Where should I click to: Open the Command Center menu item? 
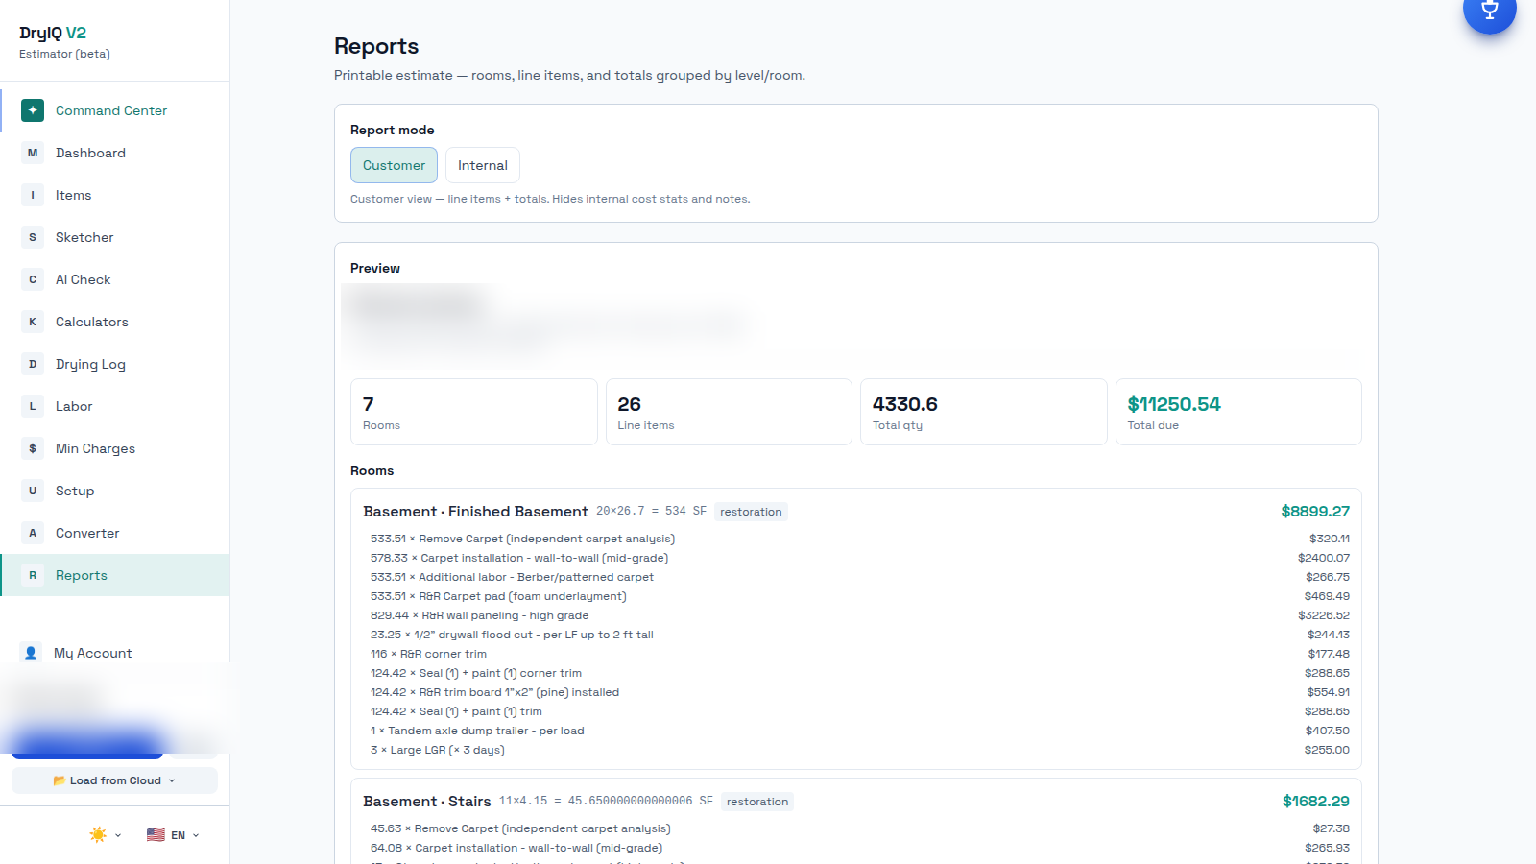pos(115,110)
